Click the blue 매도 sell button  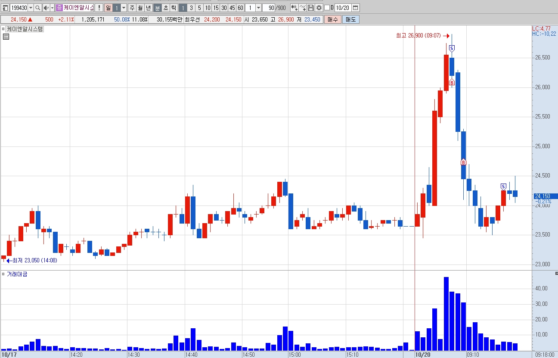coord(351,19)
